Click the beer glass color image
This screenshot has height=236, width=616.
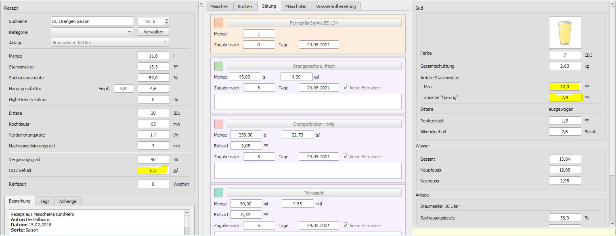(565, 33)
